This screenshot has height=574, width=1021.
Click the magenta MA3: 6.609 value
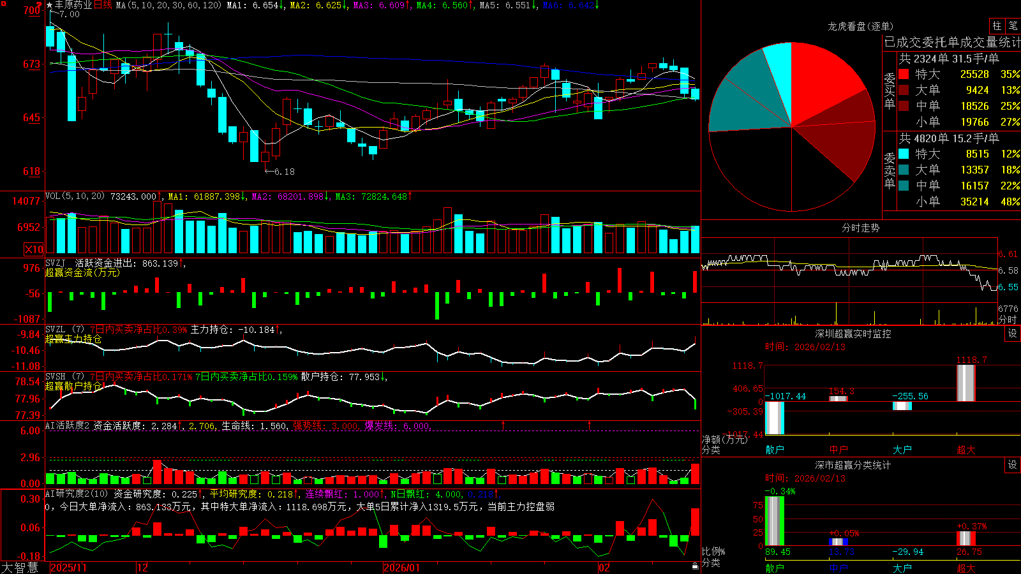(x=378, y=5)
